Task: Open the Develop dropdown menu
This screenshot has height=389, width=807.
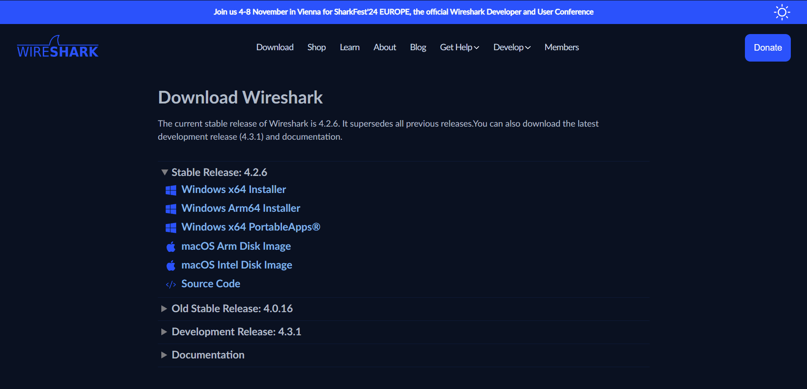Action: coord(511,47)
